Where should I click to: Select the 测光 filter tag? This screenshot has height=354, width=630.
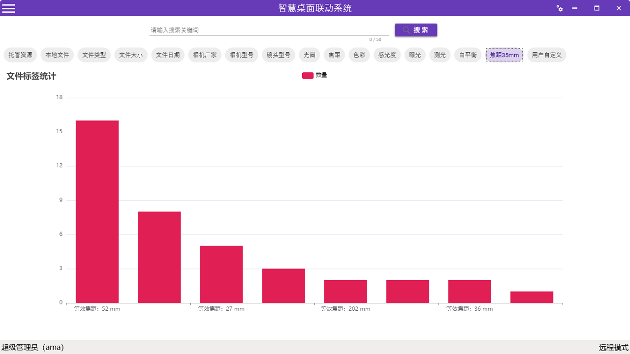pos(440,55)
